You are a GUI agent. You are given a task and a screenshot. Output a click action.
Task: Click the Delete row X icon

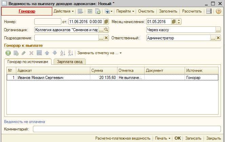[x=31, y=53]
